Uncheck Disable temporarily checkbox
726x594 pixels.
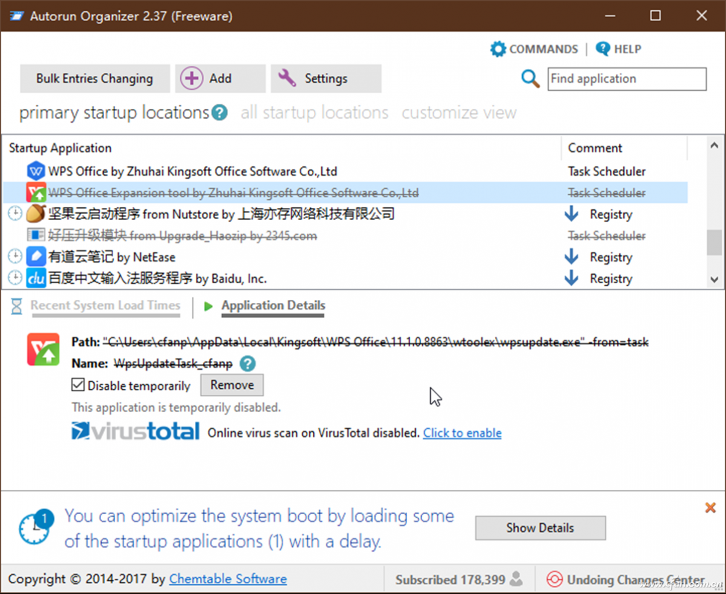click(78, 385)
